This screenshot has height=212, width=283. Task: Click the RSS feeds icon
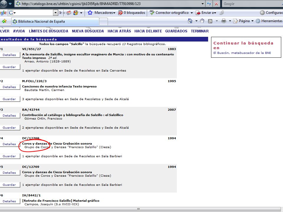pyautogui.click(x=210, y=21)
